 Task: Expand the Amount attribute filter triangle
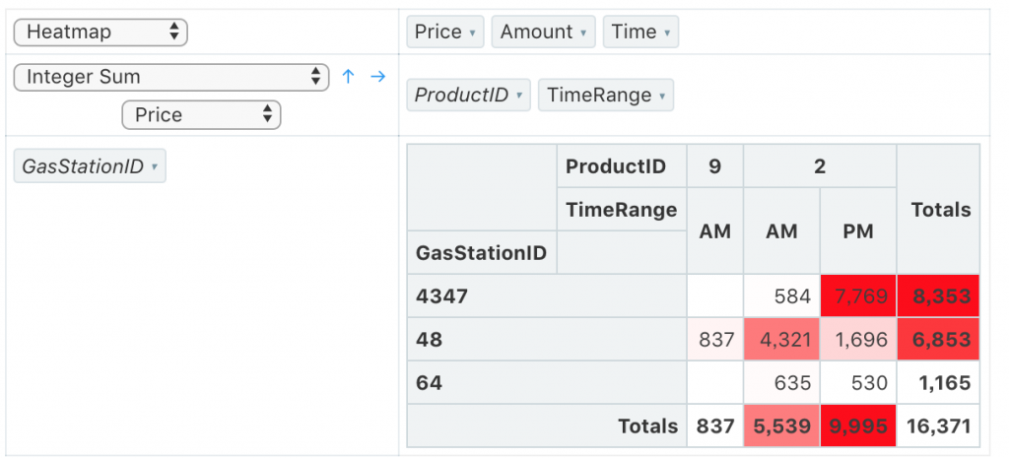tap(584, 33)
